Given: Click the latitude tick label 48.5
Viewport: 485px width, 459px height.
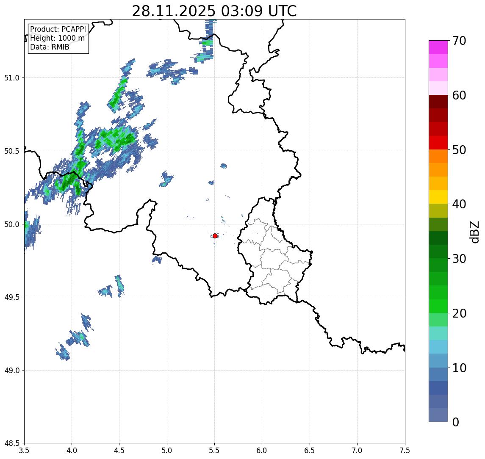Looking at the screenshot, I should pyautogui.click(x=12, y=443).
